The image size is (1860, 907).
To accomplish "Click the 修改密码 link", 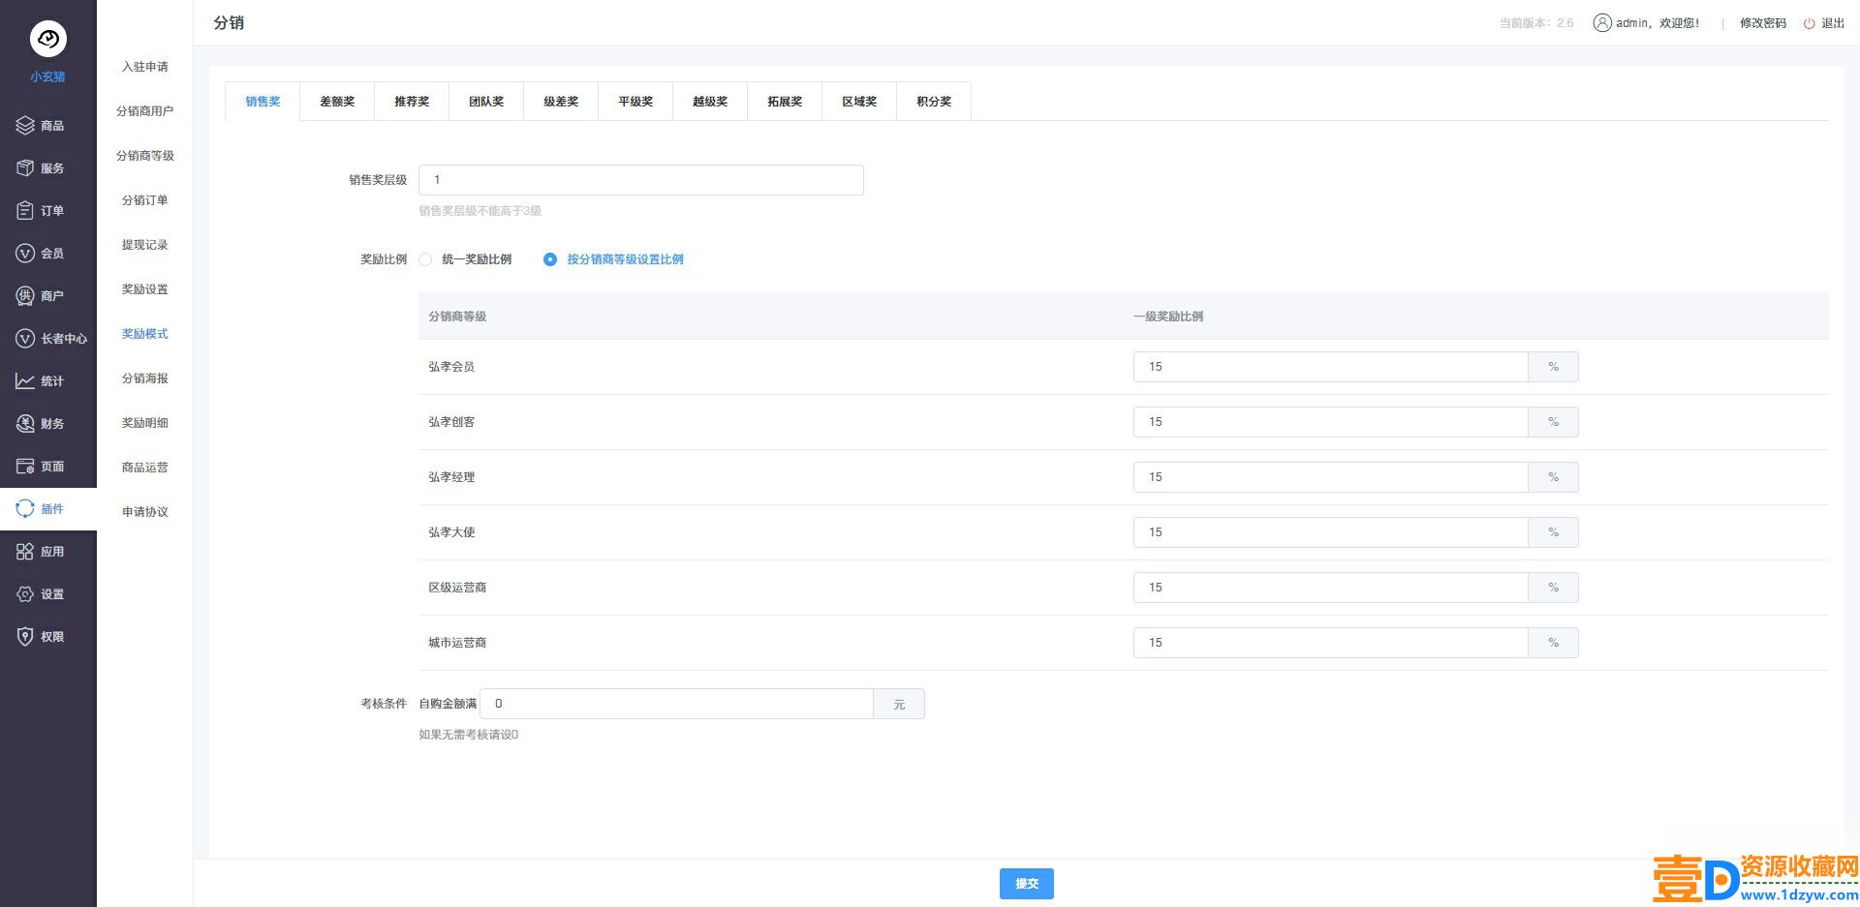I will [1763, 23].
